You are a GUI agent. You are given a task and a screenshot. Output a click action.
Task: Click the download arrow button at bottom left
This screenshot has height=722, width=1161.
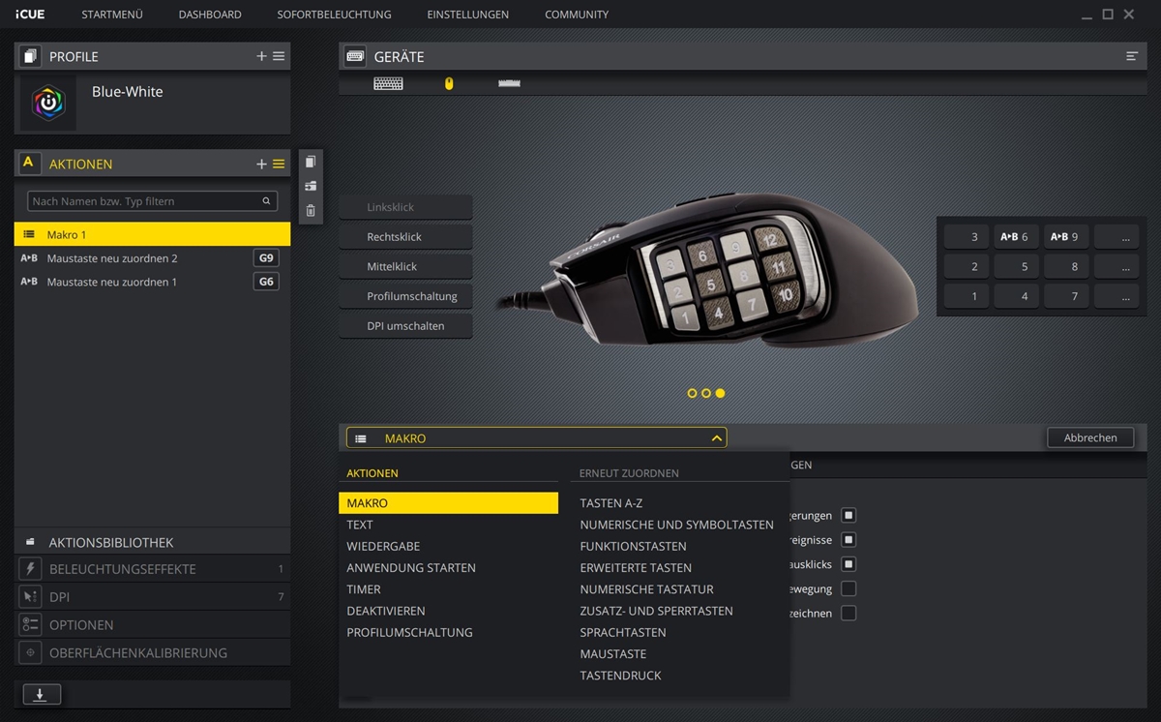coord(41,694)
